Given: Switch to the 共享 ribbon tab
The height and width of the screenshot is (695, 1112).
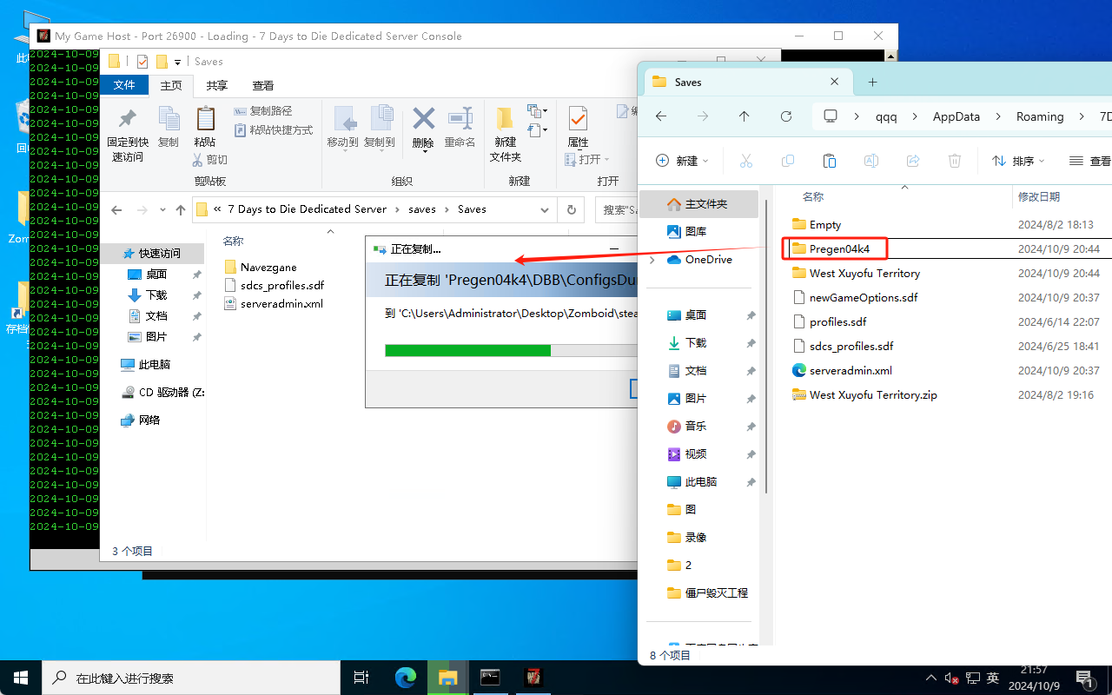Looking at the screenshot, I should point(216,85).
